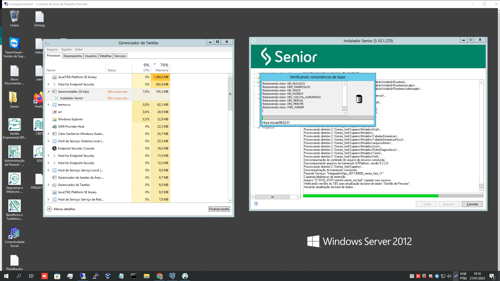Screen dimensions: 500x281
Task: Click Task Manager scrollbar down arrow
Action: coord(230,200)
